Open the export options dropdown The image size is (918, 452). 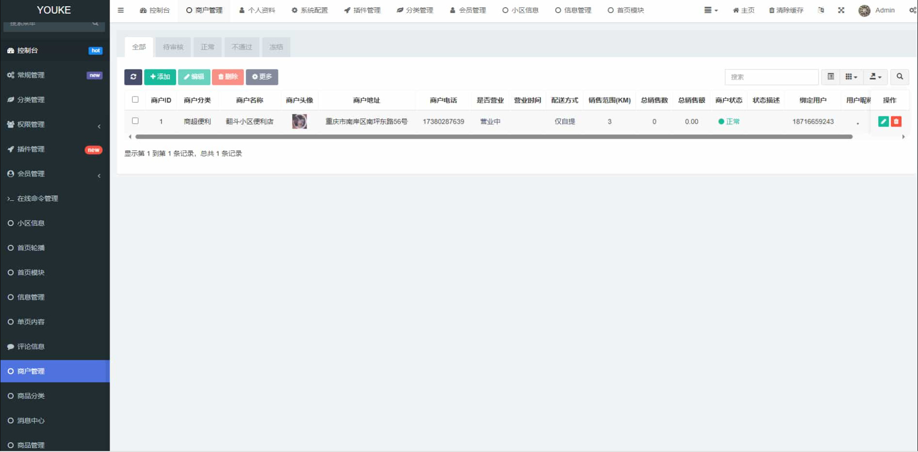[875, 77]
